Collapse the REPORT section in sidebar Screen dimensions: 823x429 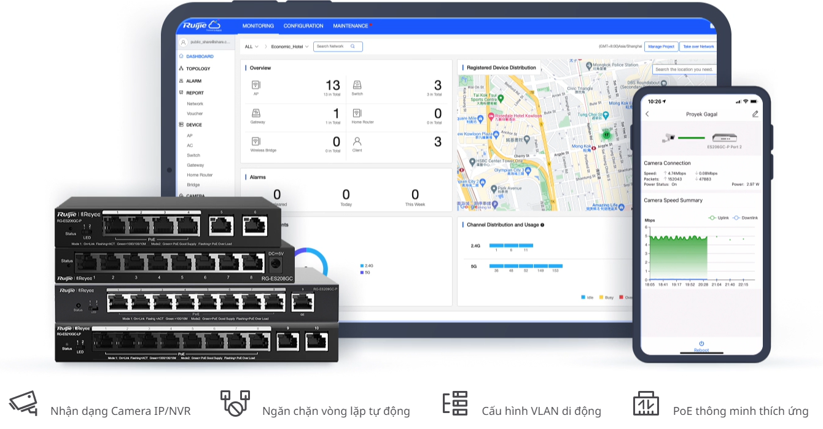[194, 93]
